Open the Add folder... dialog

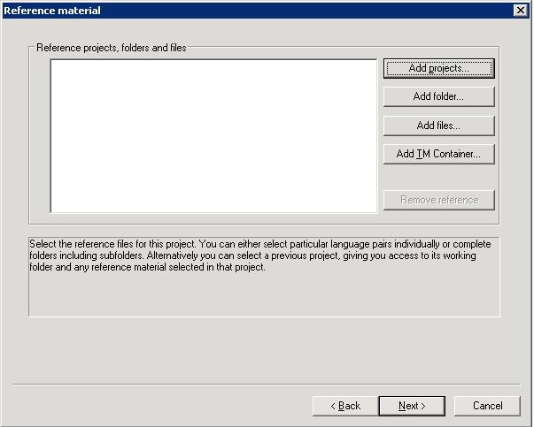click(438, 96)
